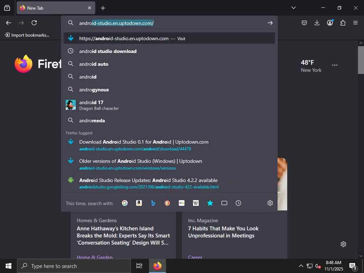The image size is (364, 273).
Task: Open the Extensions panel
Action: [343, 23]
